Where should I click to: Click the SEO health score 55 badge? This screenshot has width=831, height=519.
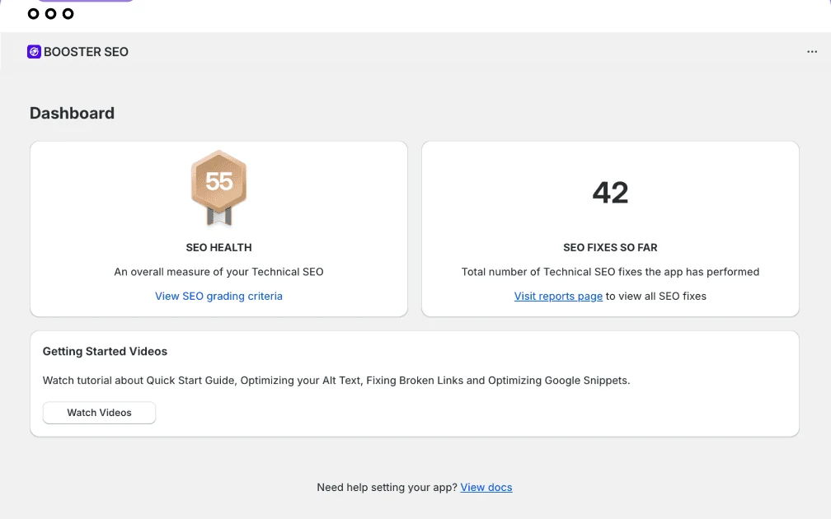coord(219,188)
